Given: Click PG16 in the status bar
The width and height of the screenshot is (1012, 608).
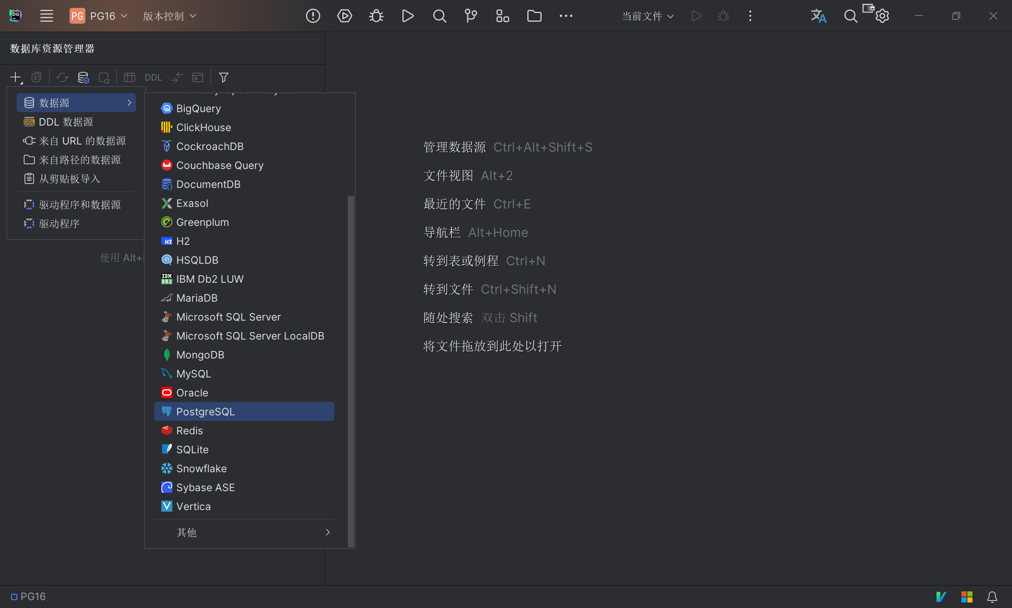Looking at the screenshot, I should (x=28, y=597).
